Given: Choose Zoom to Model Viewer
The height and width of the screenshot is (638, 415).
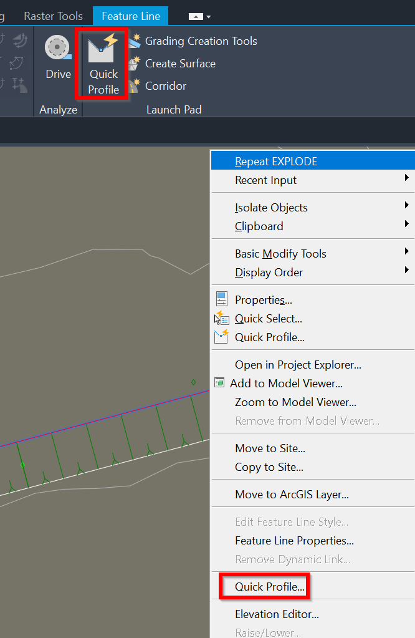Looking at the screenshot, I should coord(313,402).
